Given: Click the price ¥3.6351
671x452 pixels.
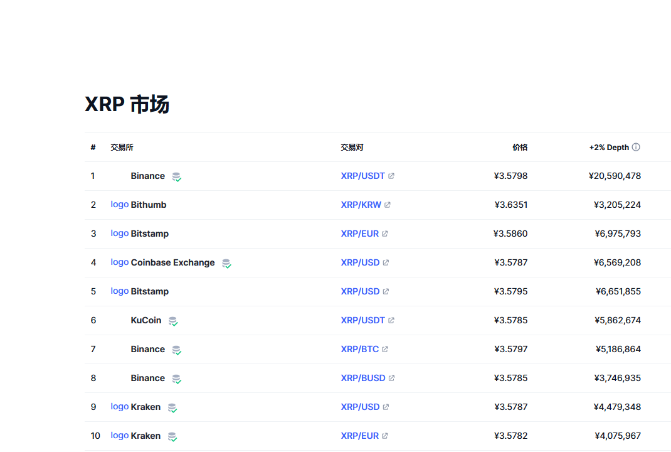Looking at the screenshot, I should point(511,205).
